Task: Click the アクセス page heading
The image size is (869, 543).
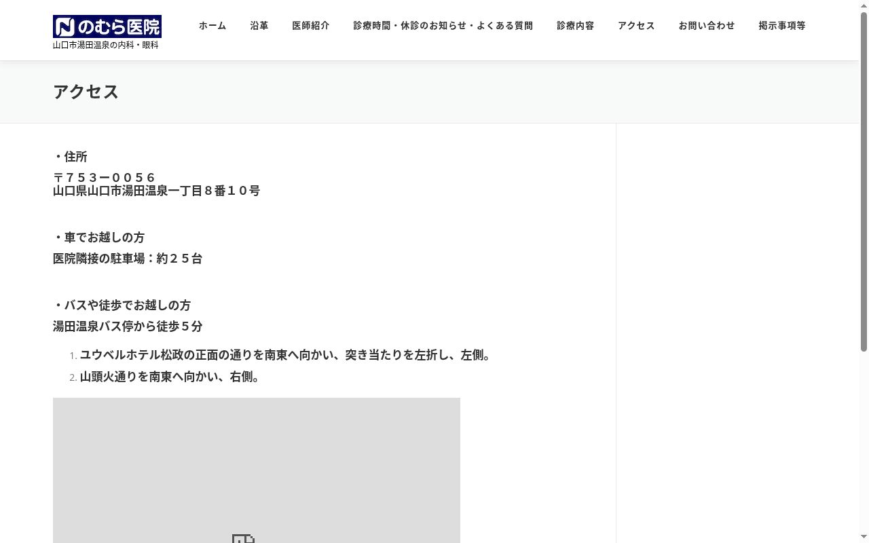Action: point(86,92)
